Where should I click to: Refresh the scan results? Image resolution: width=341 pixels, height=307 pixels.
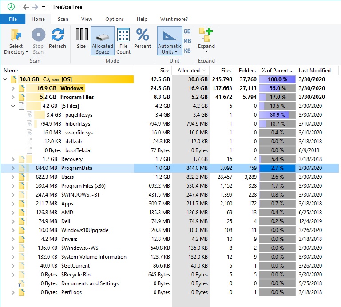(x=57, y=39)
